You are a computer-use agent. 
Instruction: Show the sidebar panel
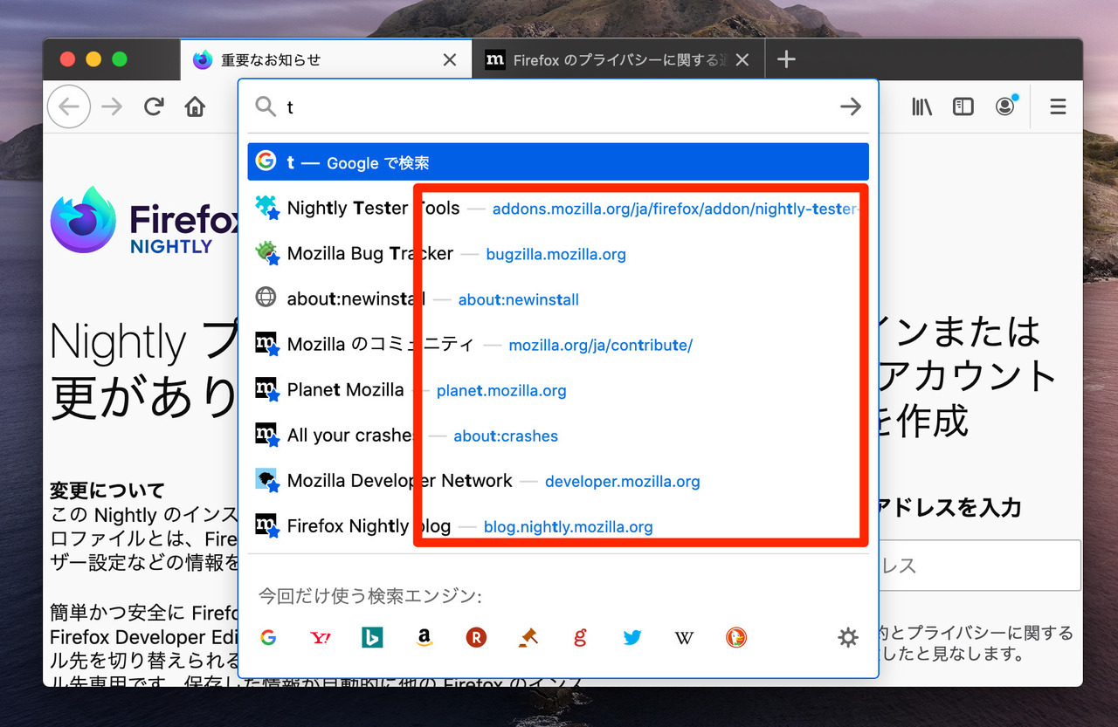pos(963,106)
